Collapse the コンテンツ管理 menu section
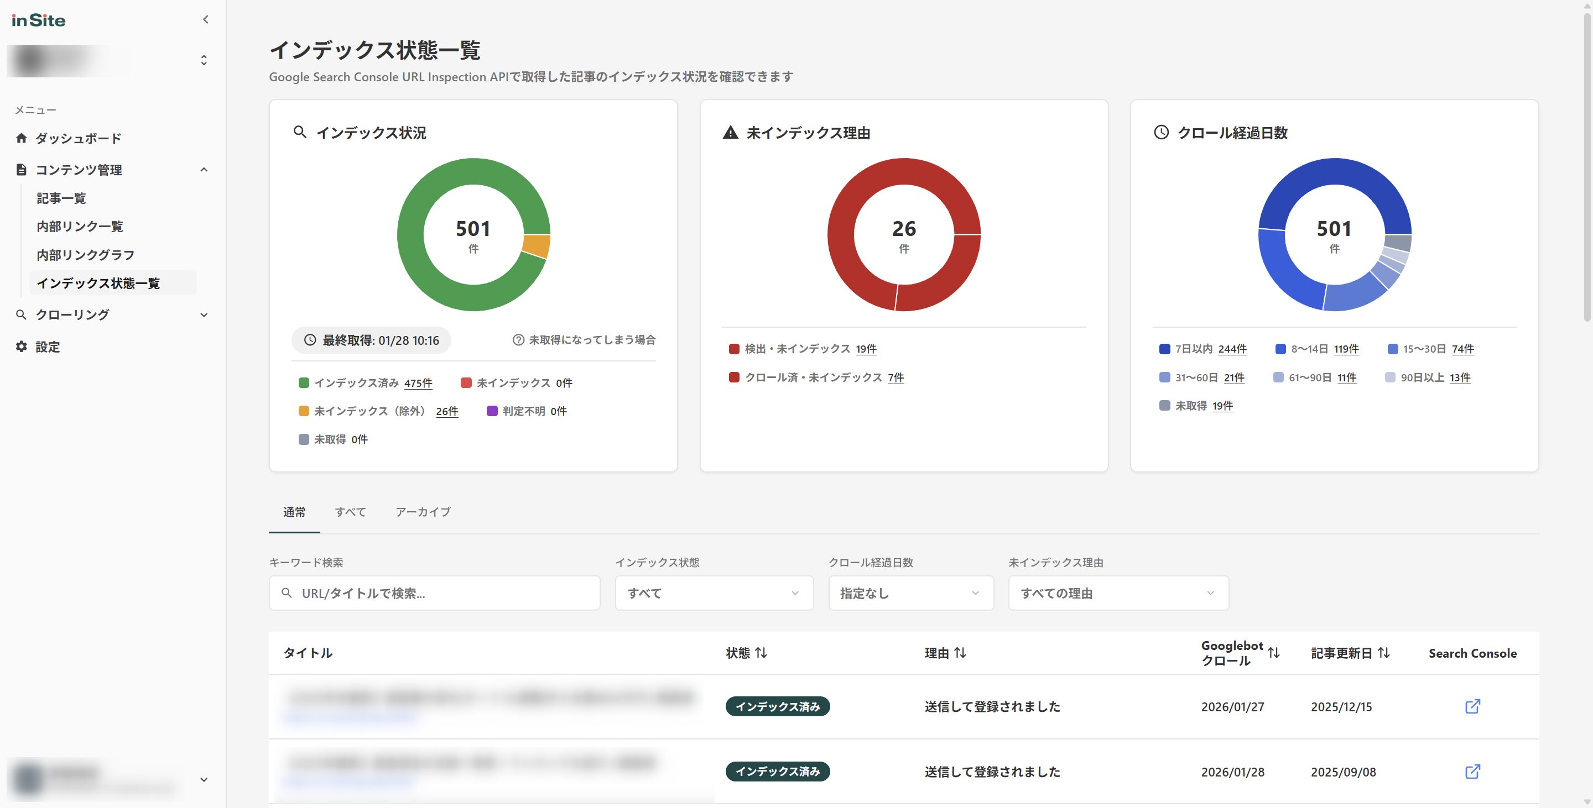Image resolution: width=1593 pixels, height=808 pixels. pyautogui.click(x=204, y=170)
